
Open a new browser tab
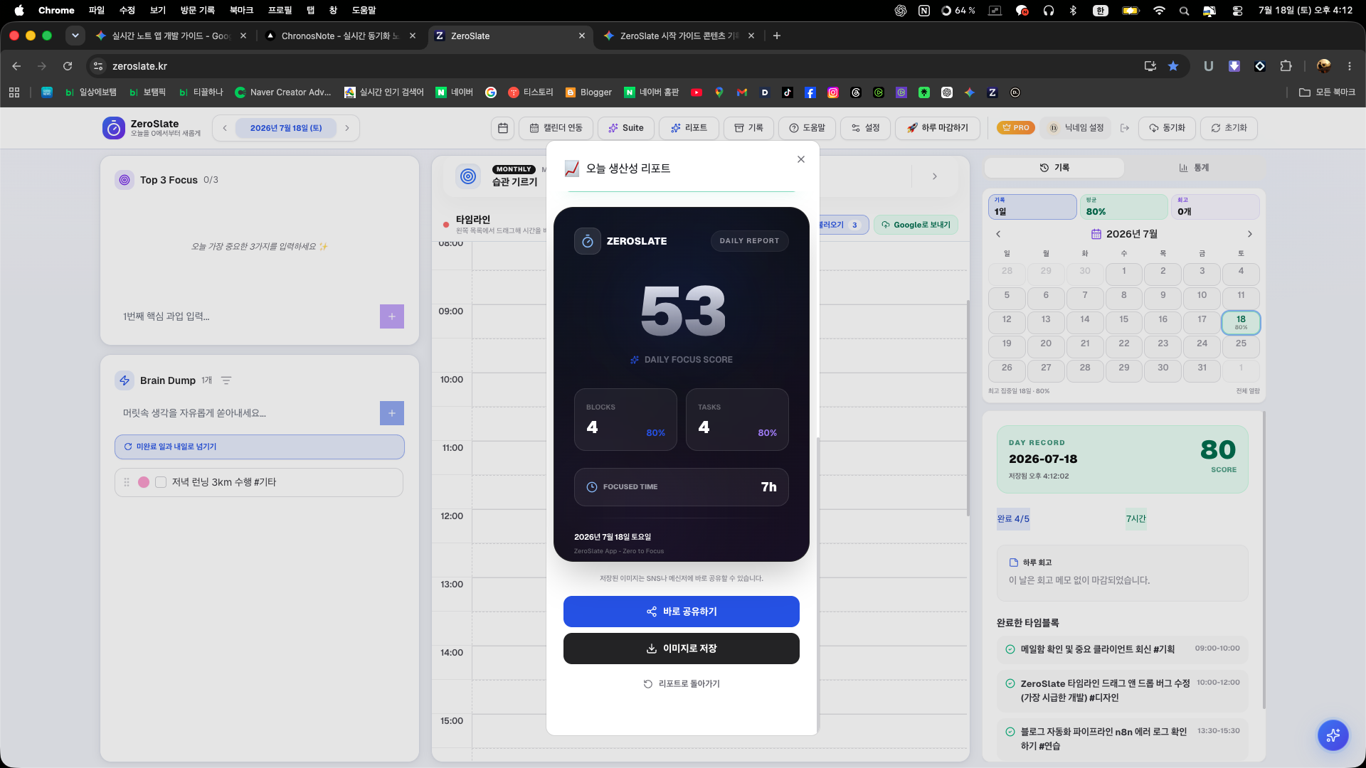[x=777, y=36]
